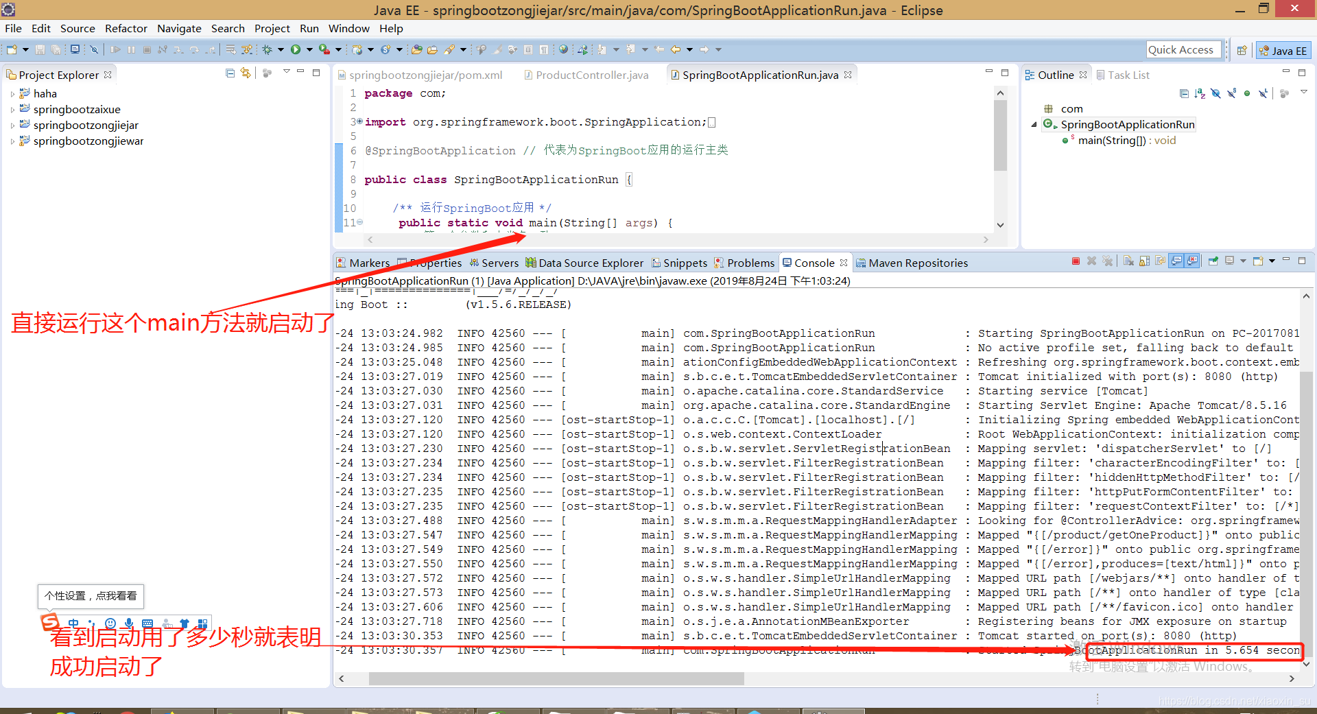
Task: Toggle Hide Local Types in the Outline
Action: coord(1263,93)
